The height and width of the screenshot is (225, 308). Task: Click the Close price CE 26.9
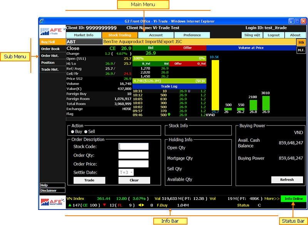pos(120,48)
